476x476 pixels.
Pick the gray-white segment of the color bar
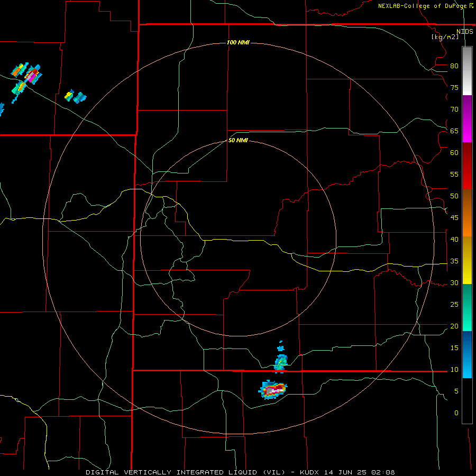pos(467,71)
